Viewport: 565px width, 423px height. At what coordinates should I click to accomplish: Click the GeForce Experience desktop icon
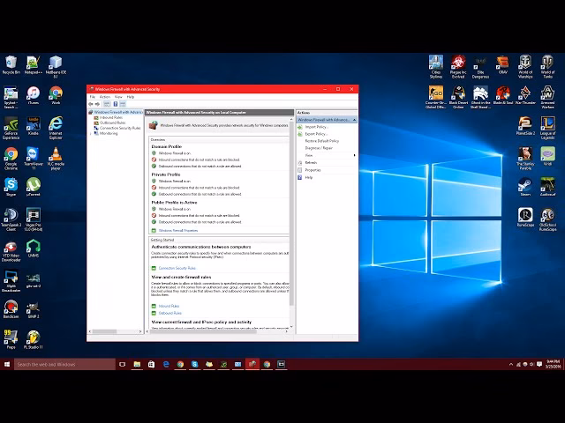pyautogui.click(x=11, y=128)
